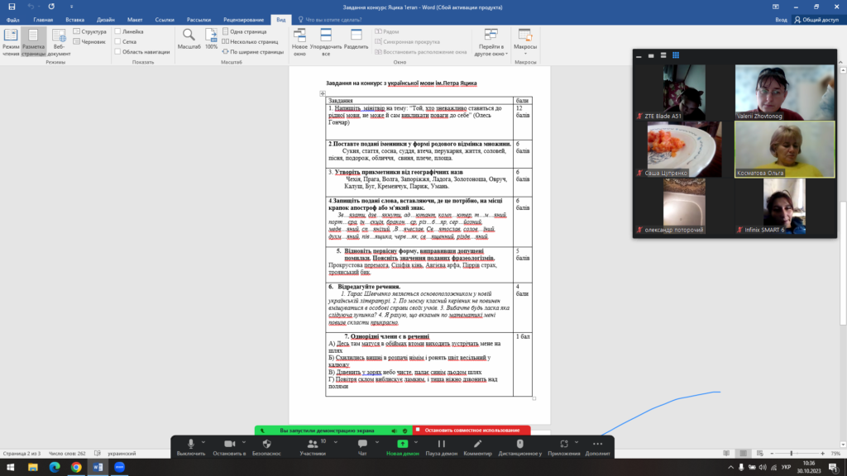Open a new window with Новое окно
Viewport: 847px width, 476px height.
pos(299,39)
